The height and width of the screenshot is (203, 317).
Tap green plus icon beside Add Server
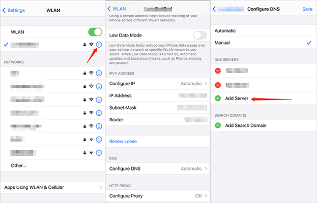point(218,98)
